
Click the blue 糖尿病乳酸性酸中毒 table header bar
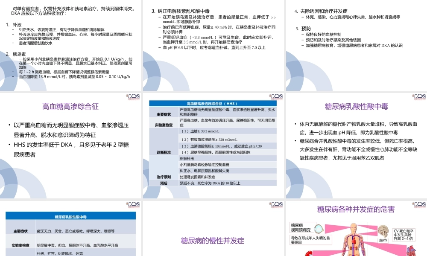(x=72, y=217)
